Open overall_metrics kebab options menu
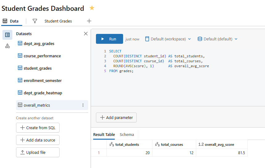Viewport: 265px width, 168px height. coord(83,105)
